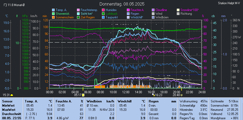
Task: Click the Windchill column header in table
Action: [125, 102]
